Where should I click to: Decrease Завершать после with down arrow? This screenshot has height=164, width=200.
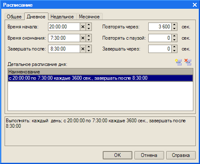coord(89,50)
